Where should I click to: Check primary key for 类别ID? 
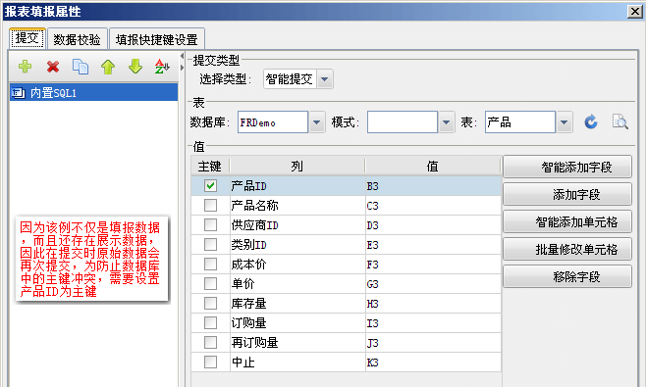(210, 244)
